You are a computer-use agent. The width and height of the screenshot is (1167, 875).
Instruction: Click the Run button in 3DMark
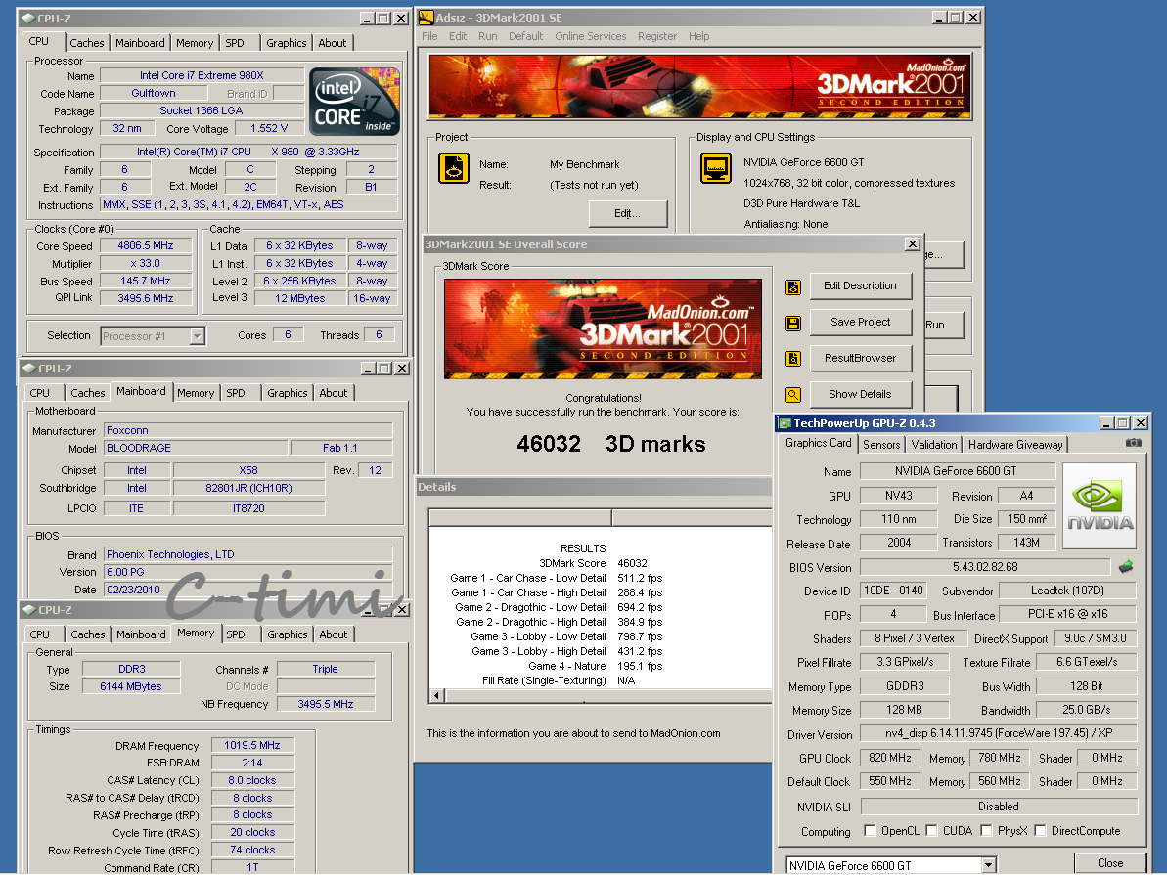(x=944, y=326)
